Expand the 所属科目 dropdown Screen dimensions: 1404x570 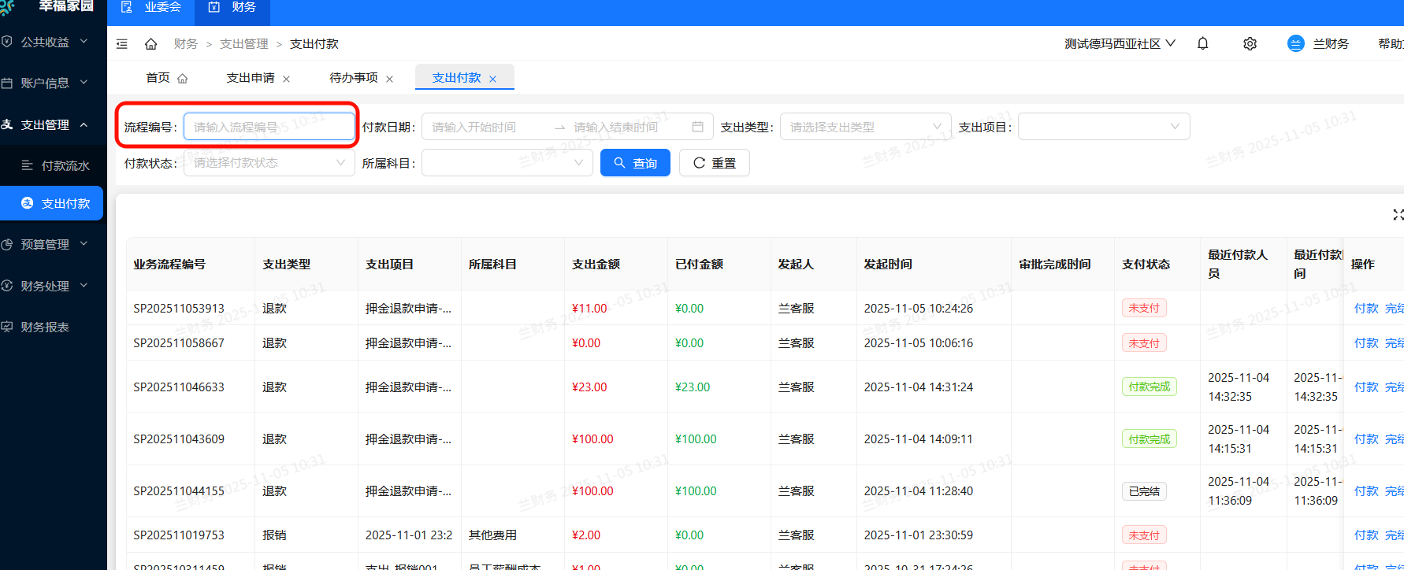point(507,163)
